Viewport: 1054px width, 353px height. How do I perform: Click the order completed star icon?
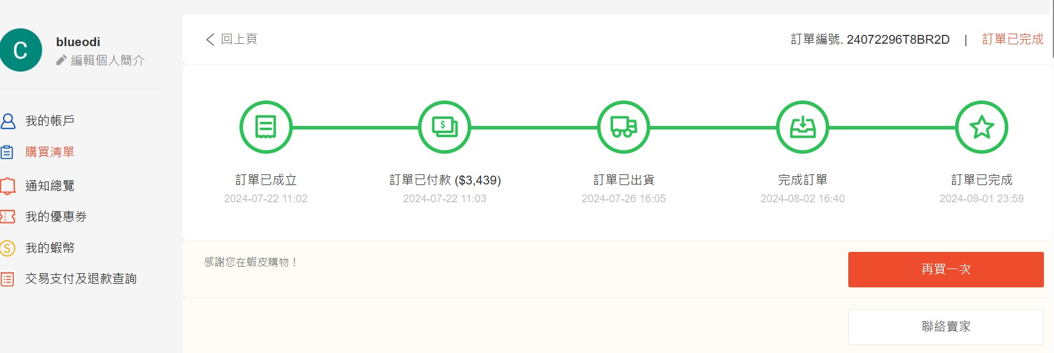coord(982,127)
